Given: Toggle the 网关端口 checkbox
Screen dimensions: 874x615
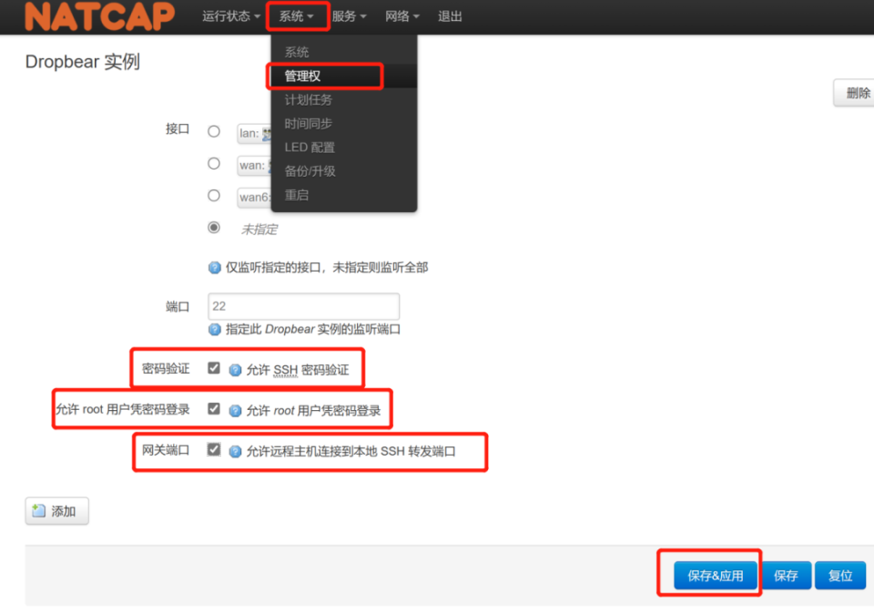Looking at the screenshot, I should click(x=214, y=449).
